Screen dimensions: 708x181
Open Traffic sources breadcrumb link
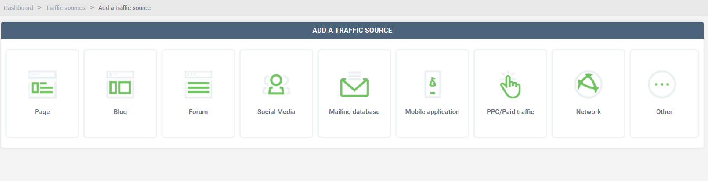click(66, 8)
